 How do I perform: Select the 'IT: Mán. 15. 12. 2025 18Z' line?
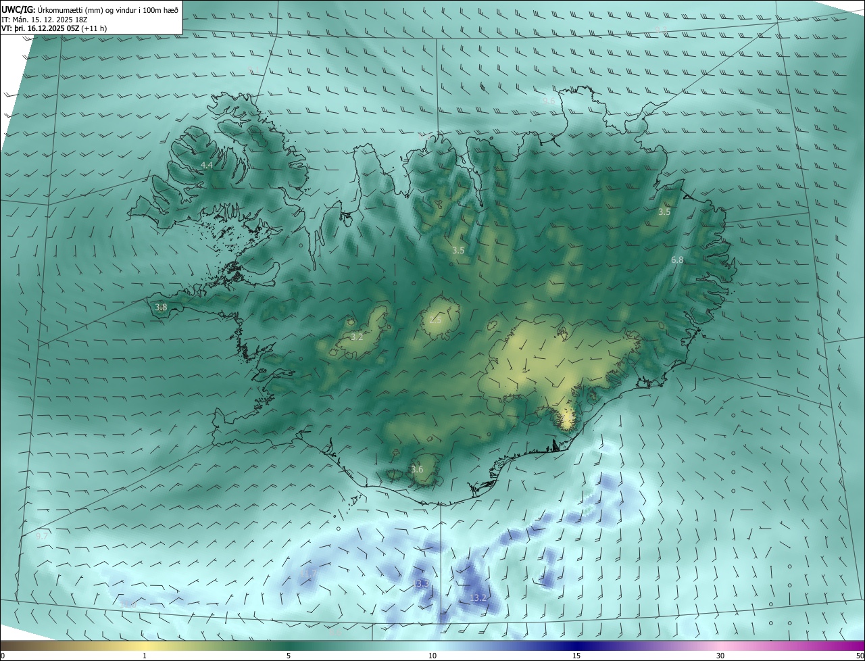tap(45, 20)
